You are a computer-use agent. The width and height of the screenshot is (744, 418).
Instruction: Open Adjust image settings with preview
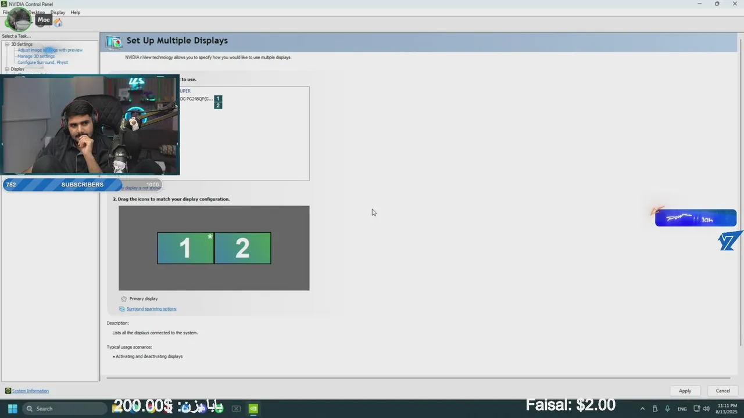click(x=50, y=50)
